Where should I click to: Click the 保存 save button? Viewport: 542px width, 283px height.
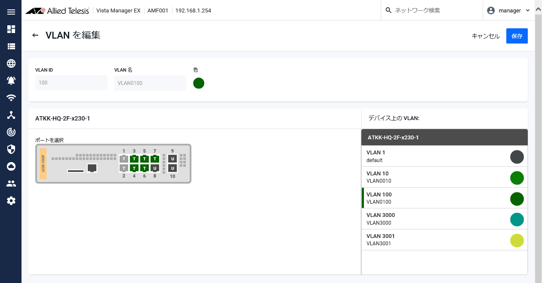click(x=517, y=36)
